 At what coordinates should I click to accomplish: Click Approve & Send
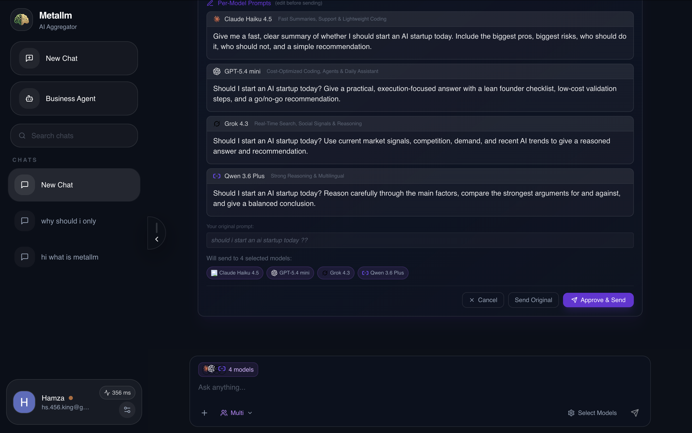pos(598,300)
